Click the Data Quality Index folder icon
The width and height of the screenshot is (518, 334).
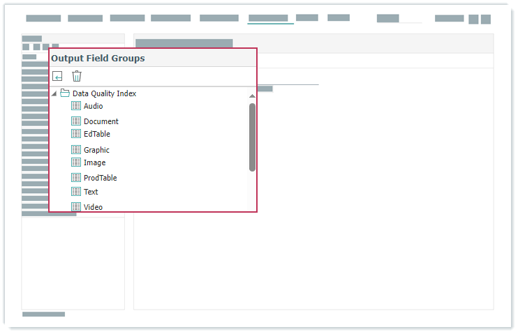[65, 93]
